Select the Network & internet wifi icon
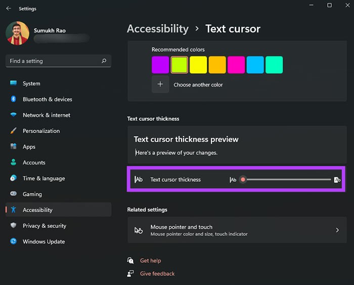The width and height of the screenshot is (354, 285). 13,115
